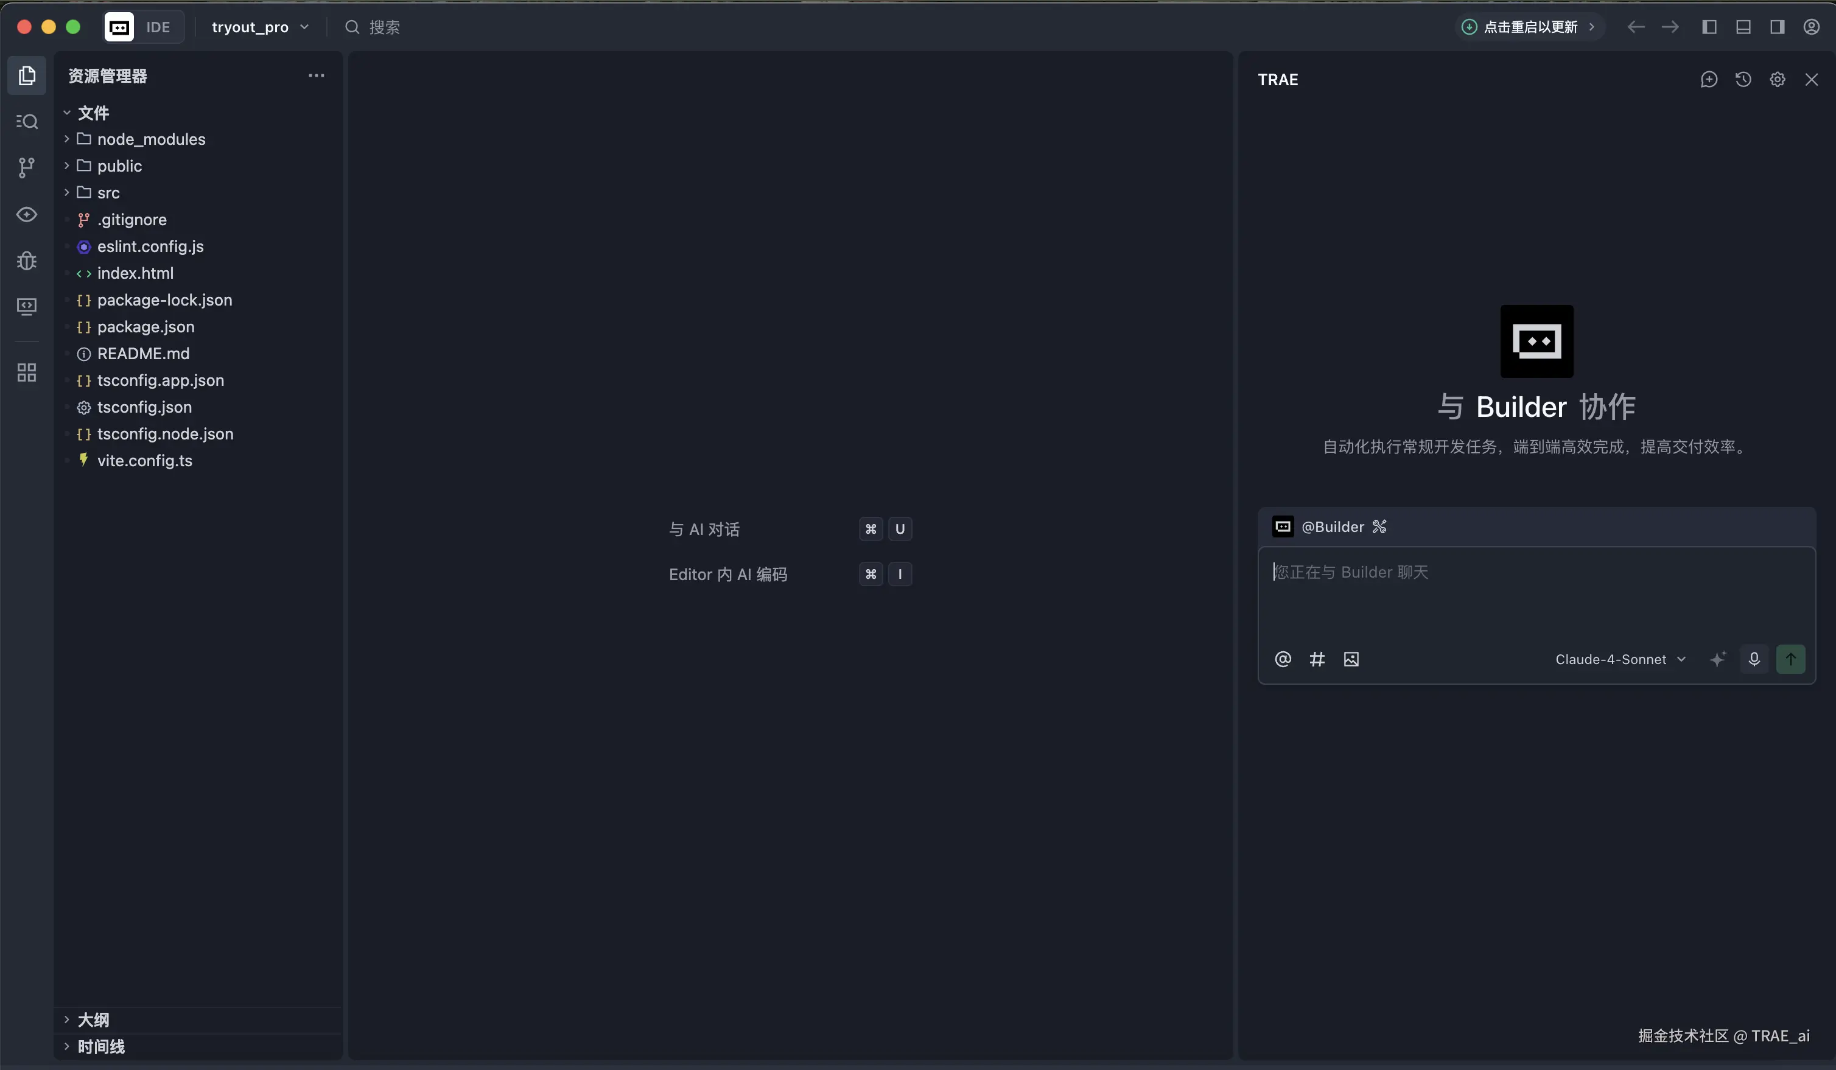Open the Extensions grid icon
The height and width of the screenshot is (1070, 1836).
pyautogui.click(x=27, y=373)
